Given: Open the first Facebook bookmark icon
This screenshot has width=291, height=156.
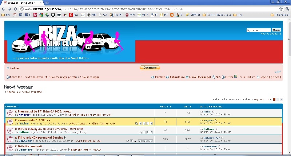Looking at the screenshot, I should 21,15.
